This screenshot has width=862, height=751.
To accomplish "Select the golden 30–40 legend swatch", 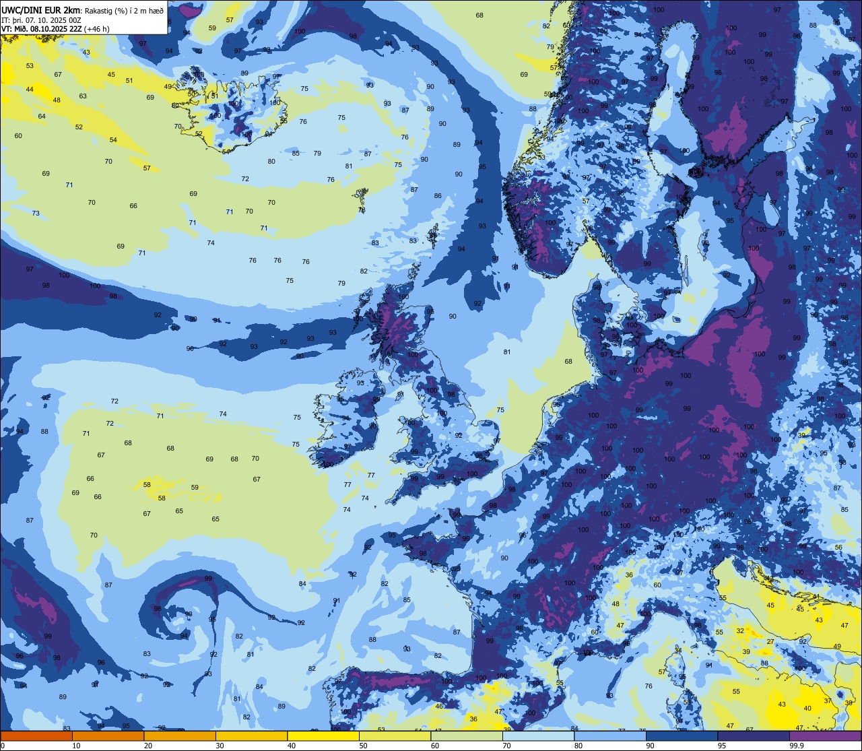I will [x=251, y=736].
